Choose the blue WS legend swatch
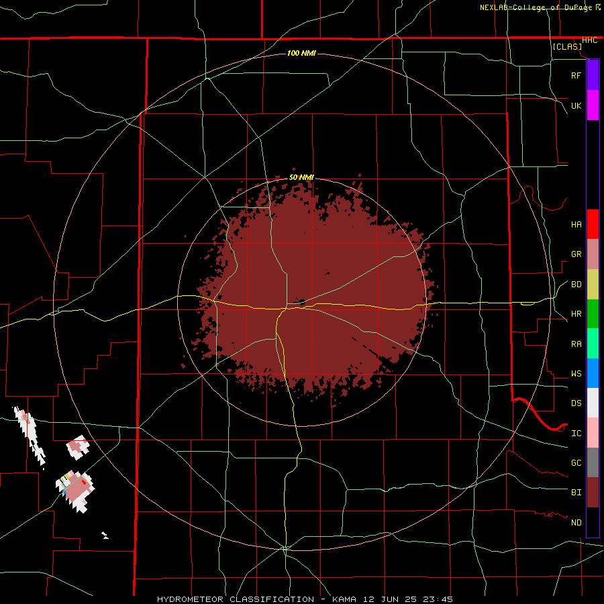 click(593, 373)
